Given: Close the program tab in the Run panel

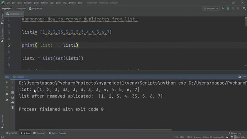Looking at the screenshot, I should click(26, 77).
